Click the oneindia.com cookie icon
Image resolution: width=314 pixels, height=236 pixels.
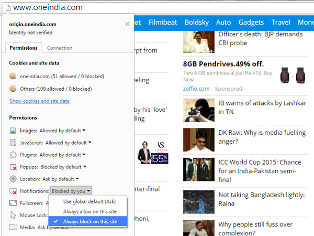point(13,76)
